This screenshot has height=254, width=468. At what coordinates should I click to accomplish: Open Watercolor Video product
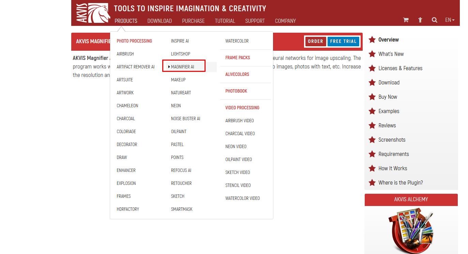pos(242,198)
